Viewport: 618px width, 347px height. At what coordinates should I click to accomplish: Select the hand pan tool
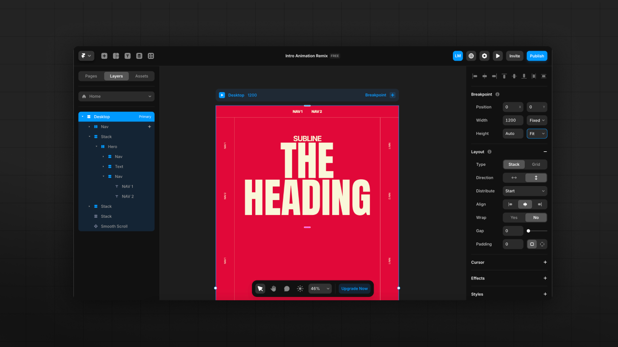click(273, 289)
